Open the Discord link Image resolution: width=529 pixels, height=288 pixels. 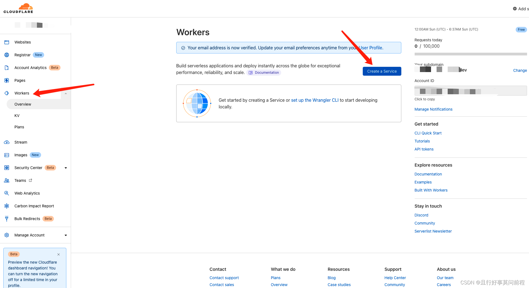coord(421,215)
